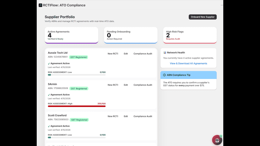Run Compliance Audit for Aussie Tech Ltd
Viewport: 260px width, 146px height.
[x=143, y=54]
